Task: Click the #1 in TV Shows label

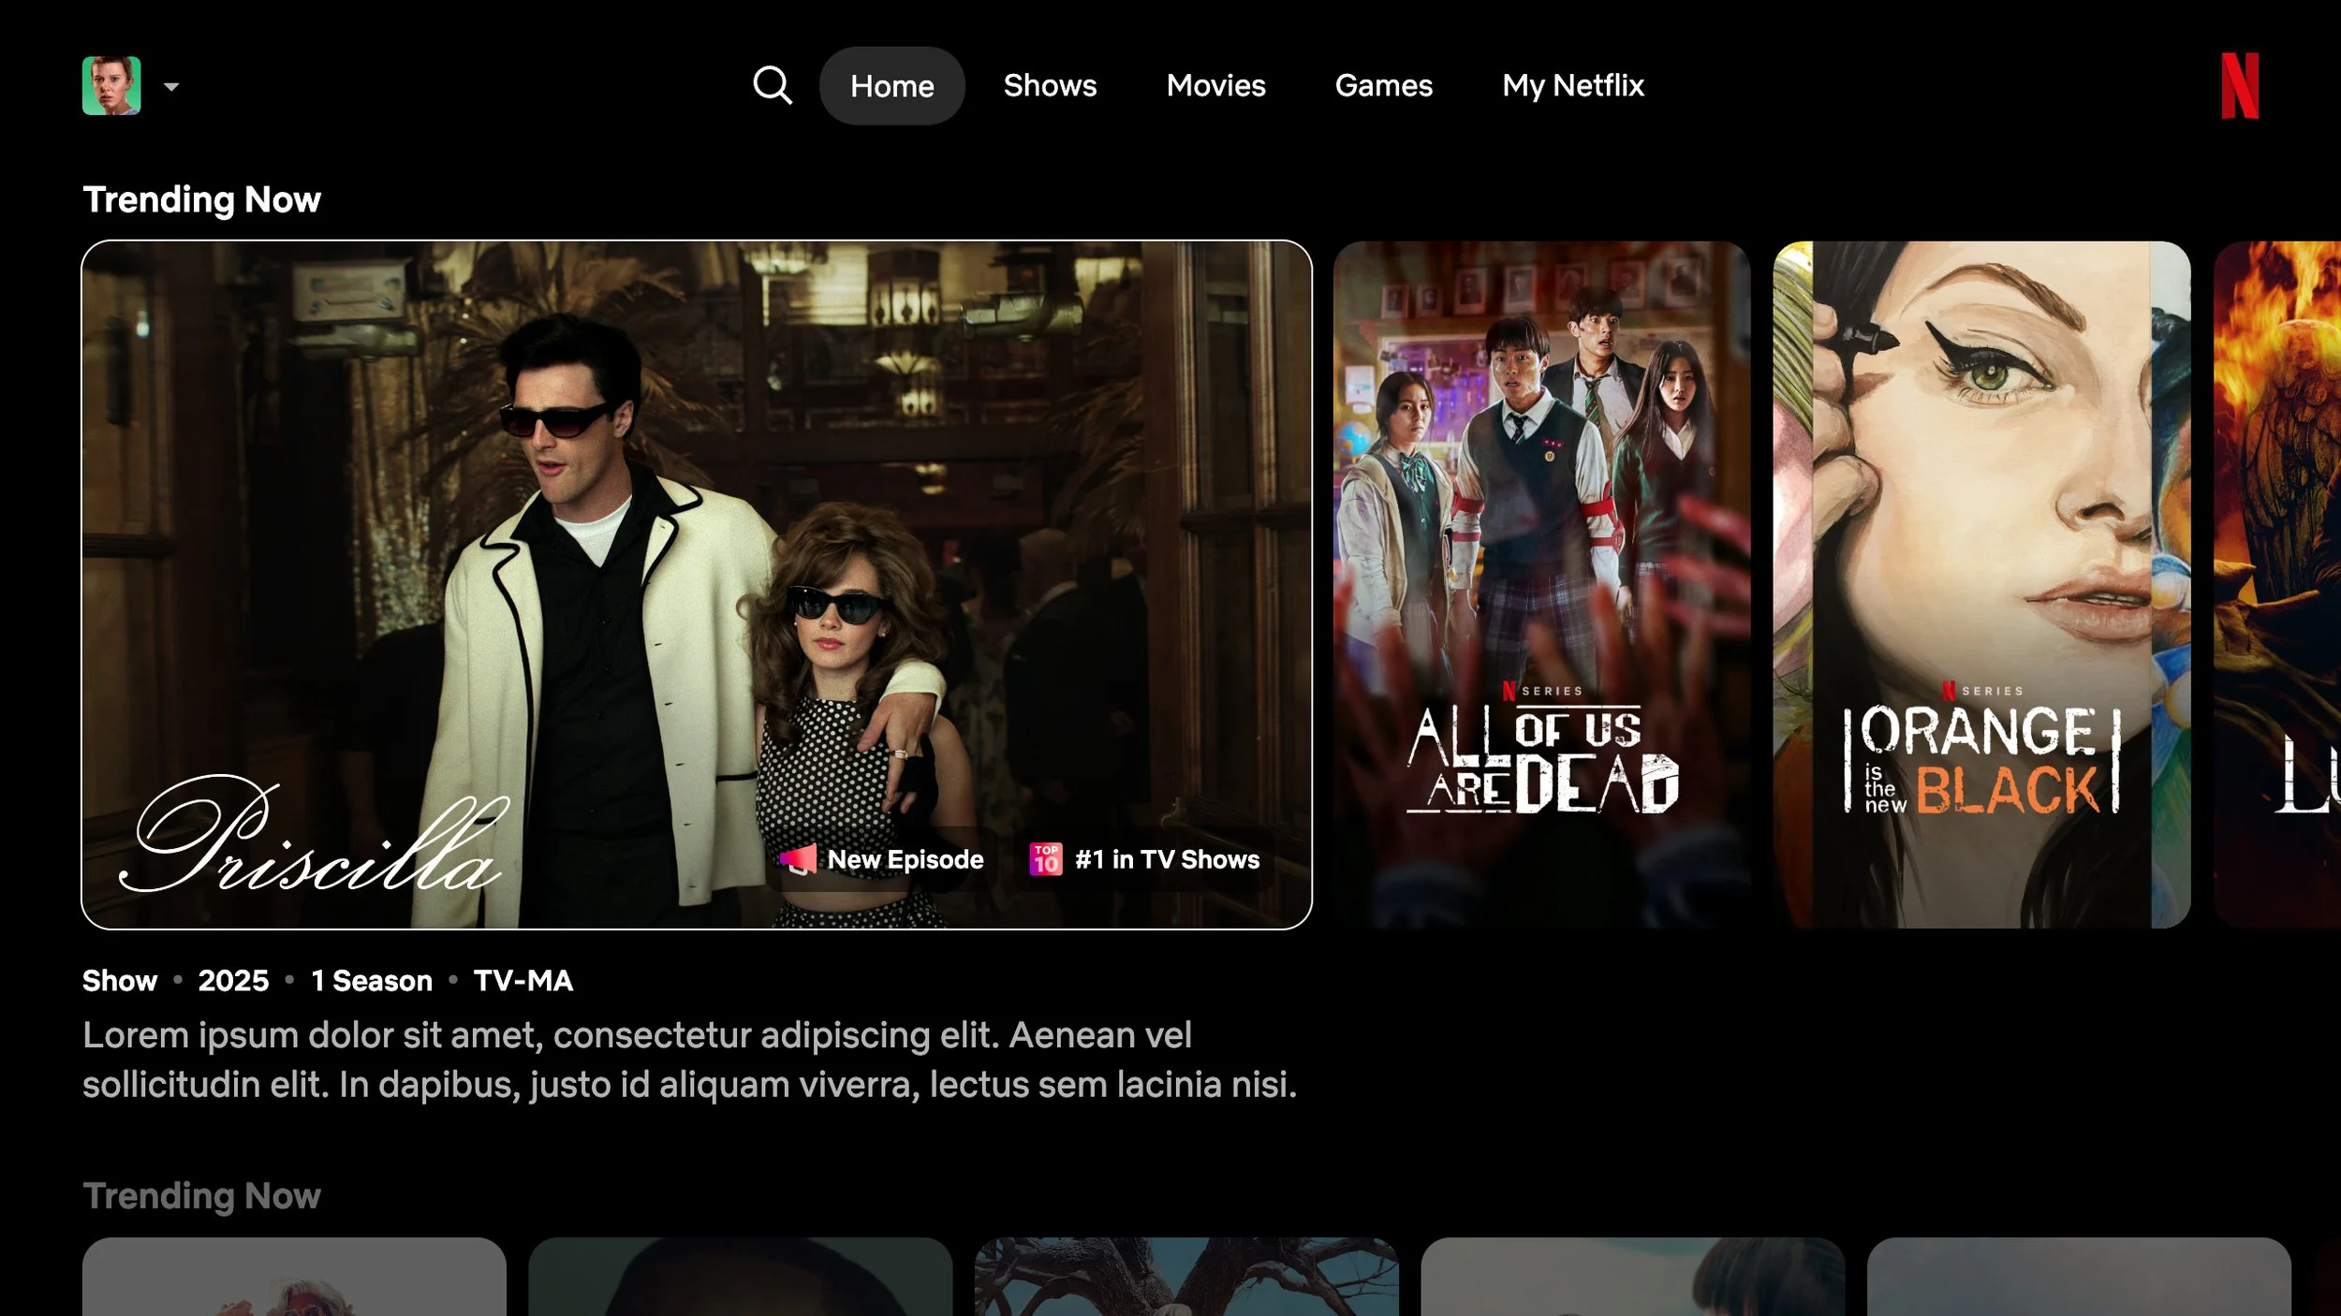Action: click(1167, 859)
